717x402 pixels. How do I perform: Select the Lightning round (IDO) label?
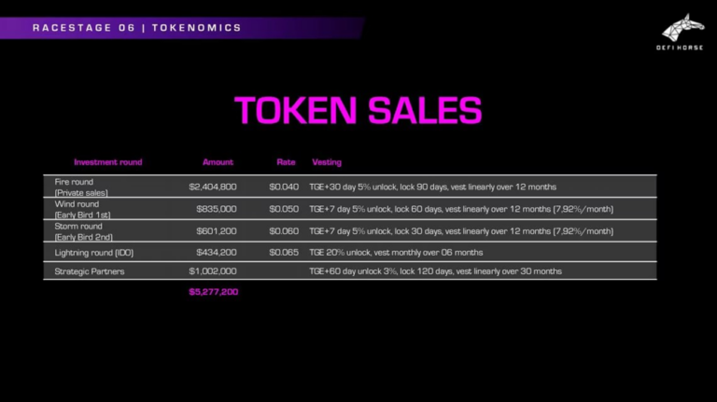(x=94, y=253)
